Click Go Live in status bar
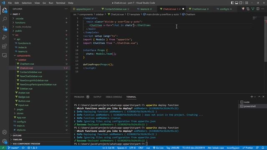Image resolution: width=267 pixels, height=150 pixels. [x=158, y=148]
